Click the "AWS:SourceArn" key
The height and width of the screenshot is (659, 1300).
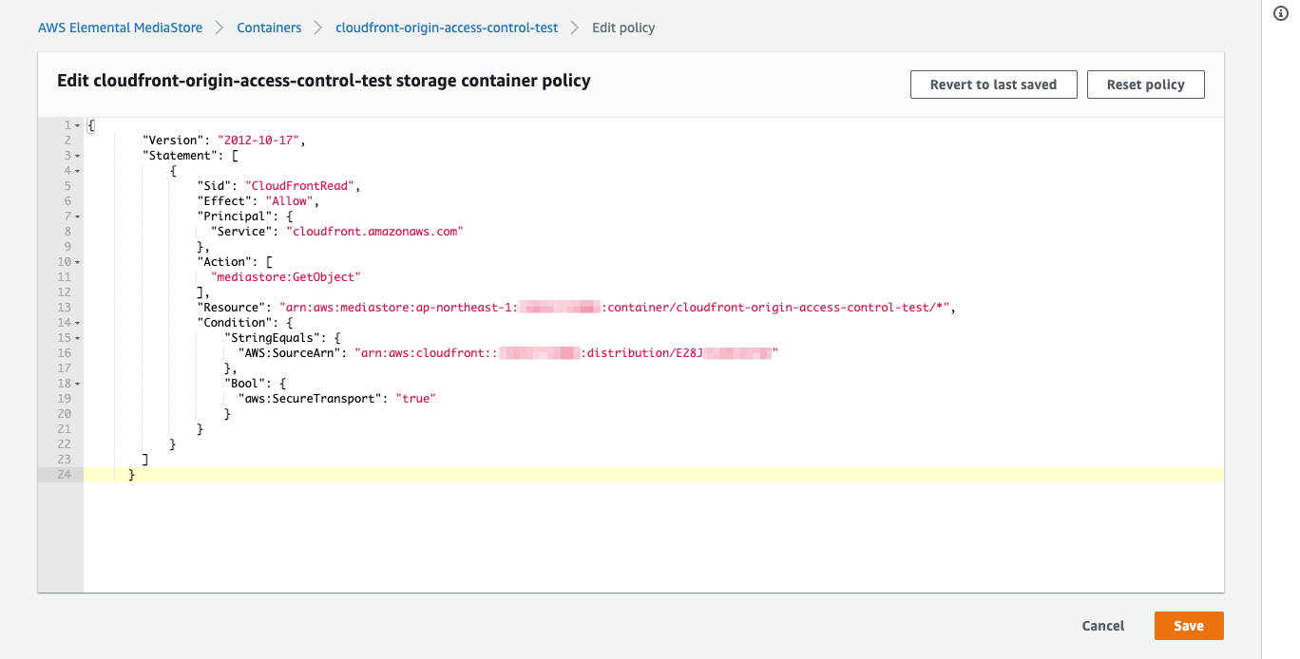tap(290, 353)
